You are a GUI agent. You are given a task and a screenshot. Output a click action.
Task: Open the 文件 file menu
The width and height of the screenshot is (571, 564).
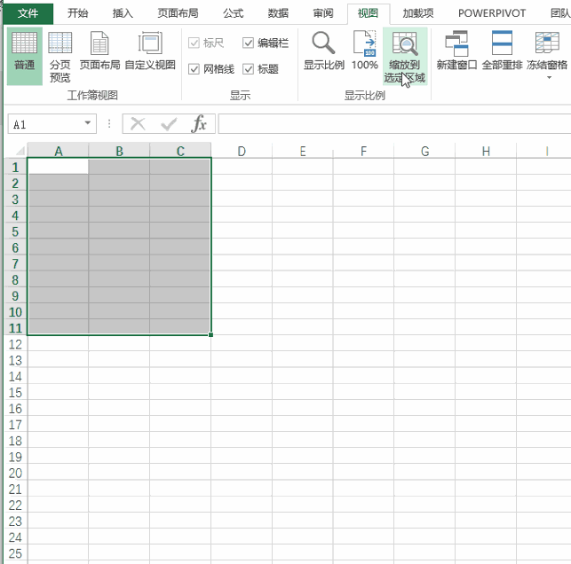coord(28,13)
